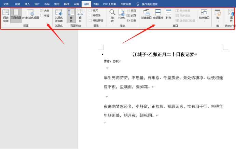
Task: Open the Macros dropdown (宏)
Action: [218, 16]
